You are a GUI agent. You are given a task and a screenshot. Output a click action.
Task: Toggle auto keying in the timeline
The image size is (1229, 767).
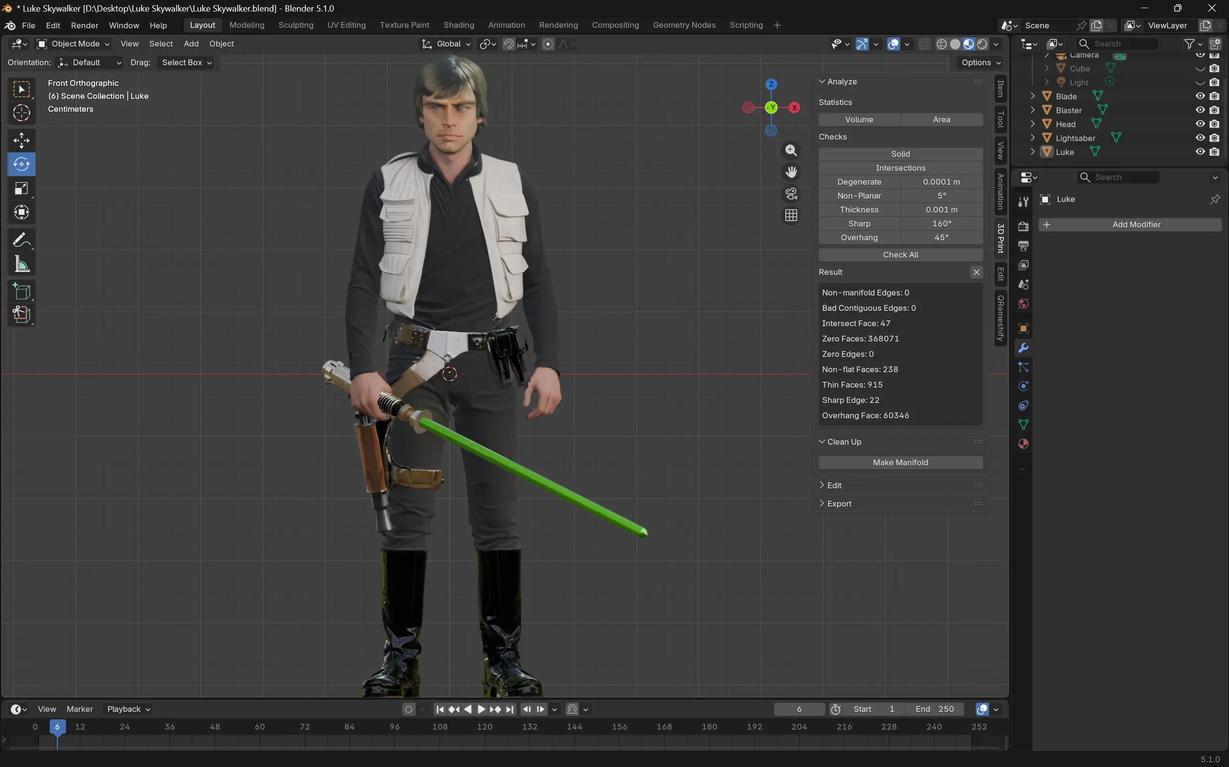coord(409,709)
